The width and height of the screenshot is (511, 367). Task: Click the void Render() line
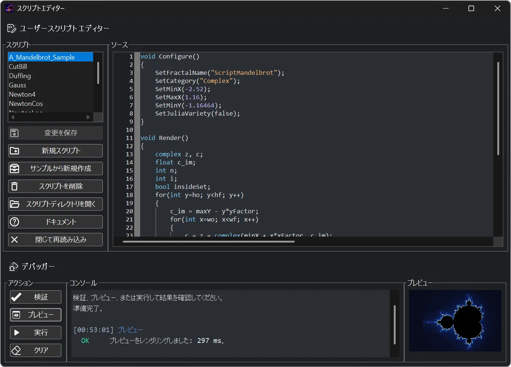click(164, 138)
